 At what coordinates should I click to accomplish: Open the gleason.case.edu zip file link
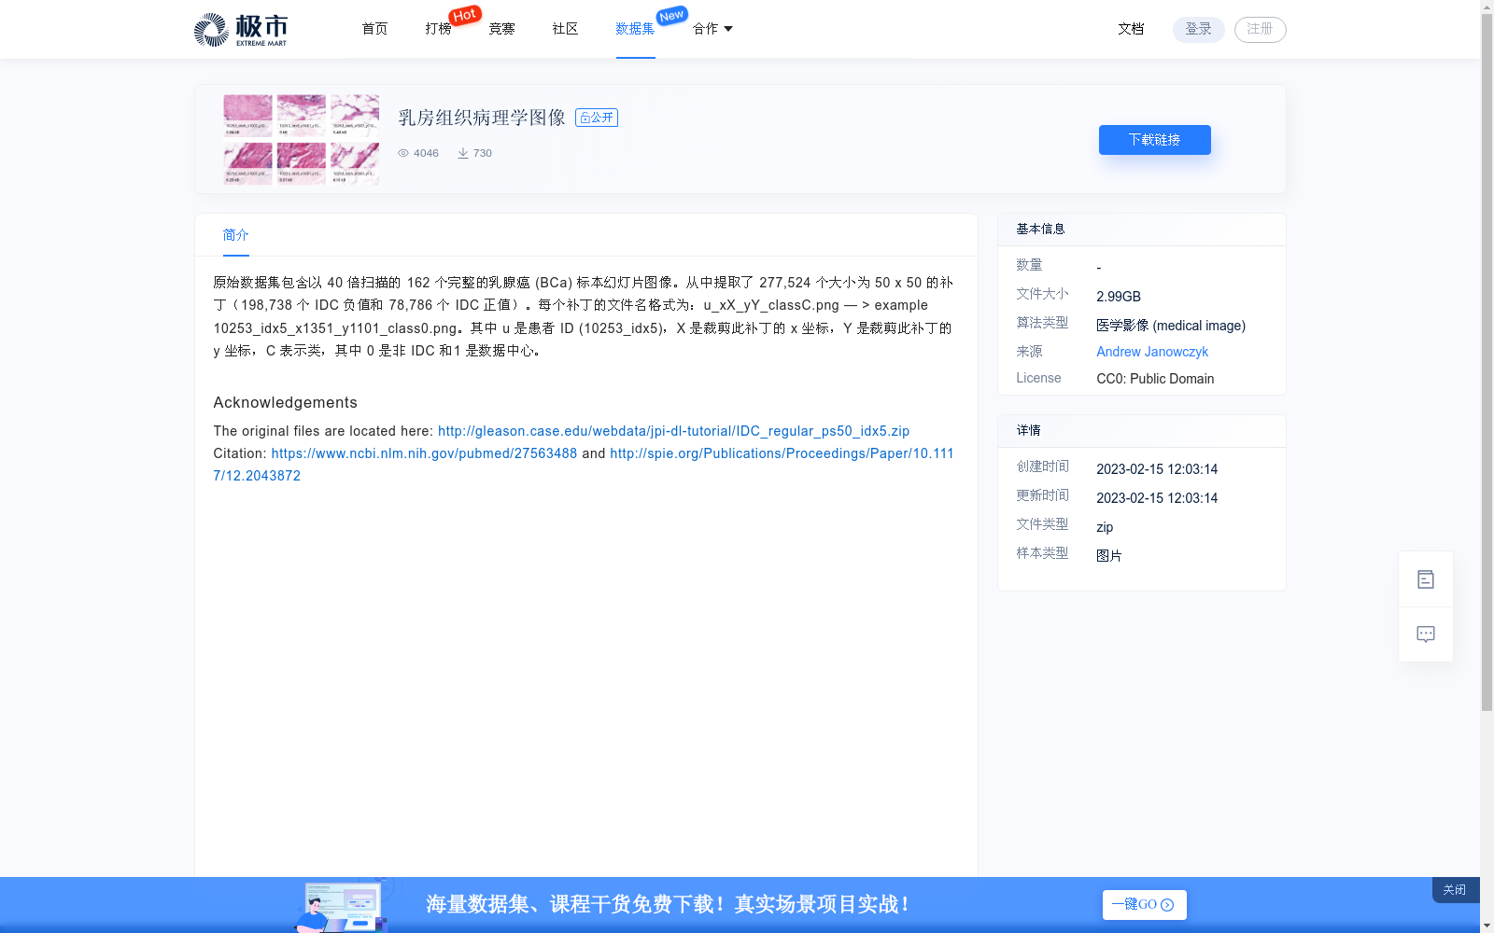coord(673,431)
